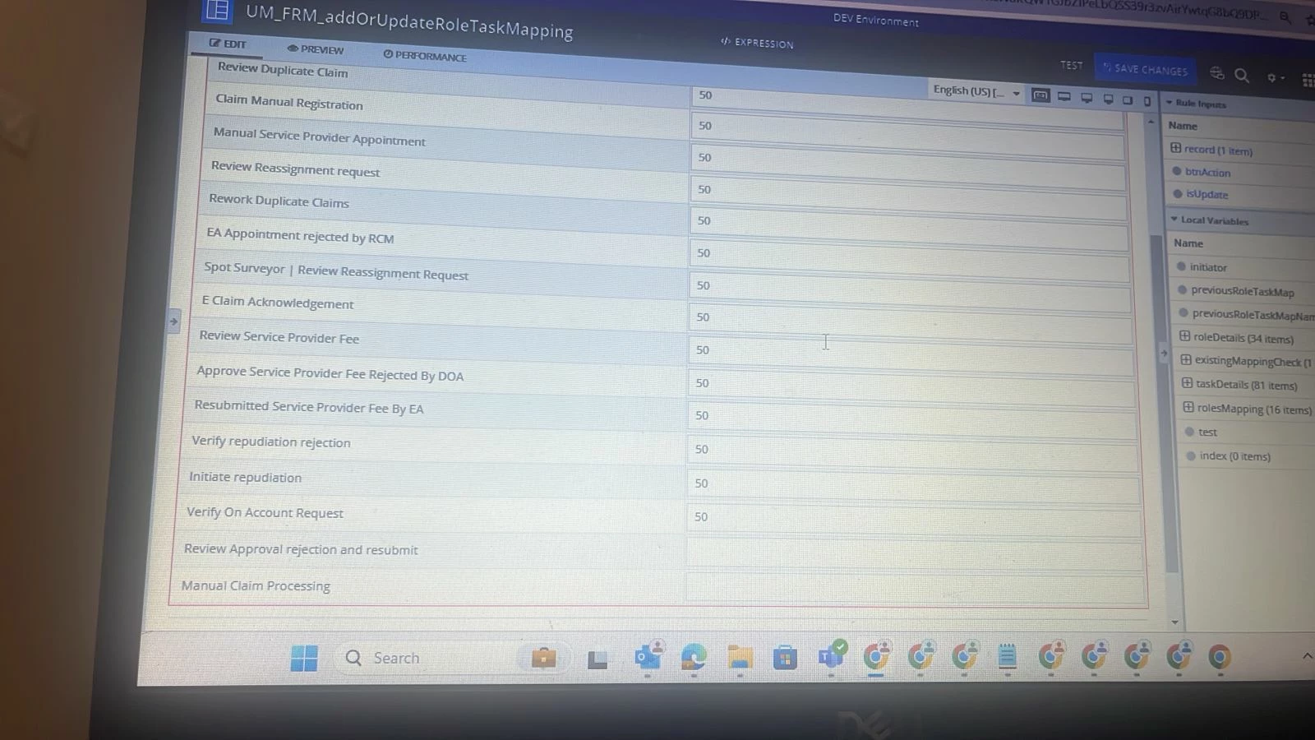Click the interface object icon beside the title
This screenshot has width=1315, height=740.
tap(218, 10)
